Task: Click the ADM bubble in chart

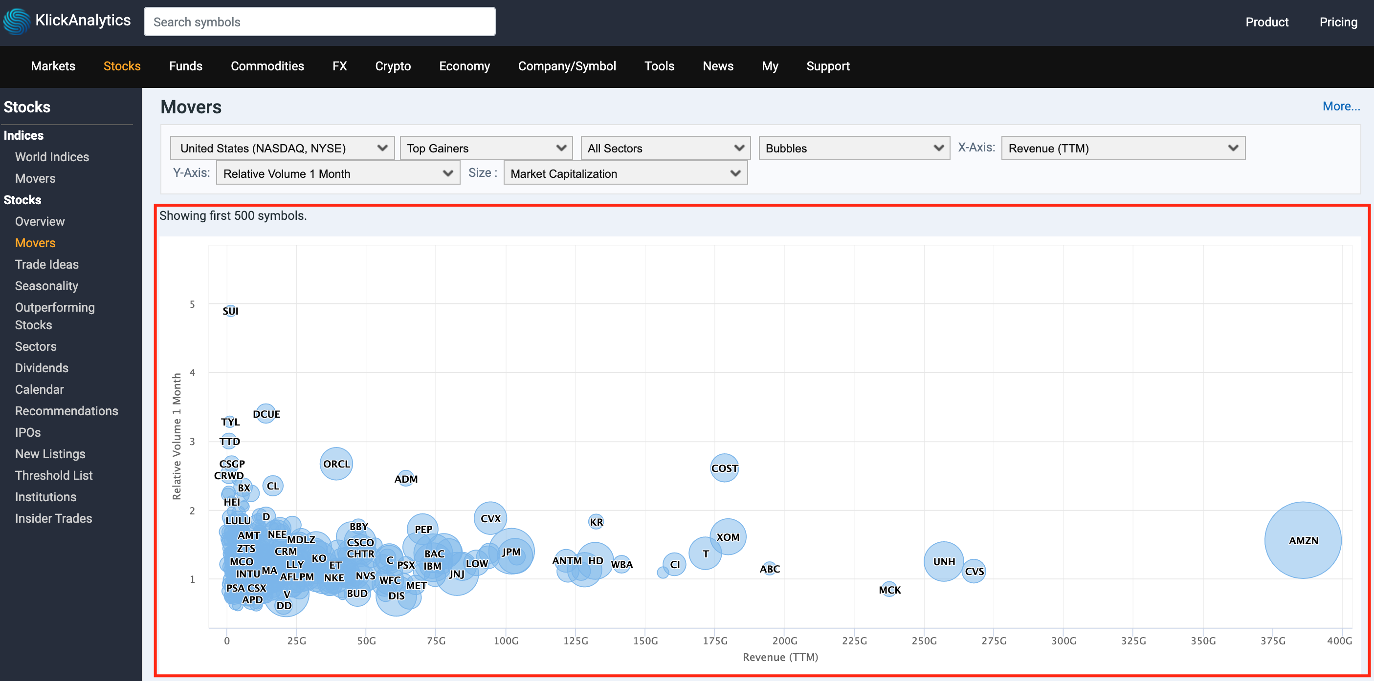Action: click(406, 478)
